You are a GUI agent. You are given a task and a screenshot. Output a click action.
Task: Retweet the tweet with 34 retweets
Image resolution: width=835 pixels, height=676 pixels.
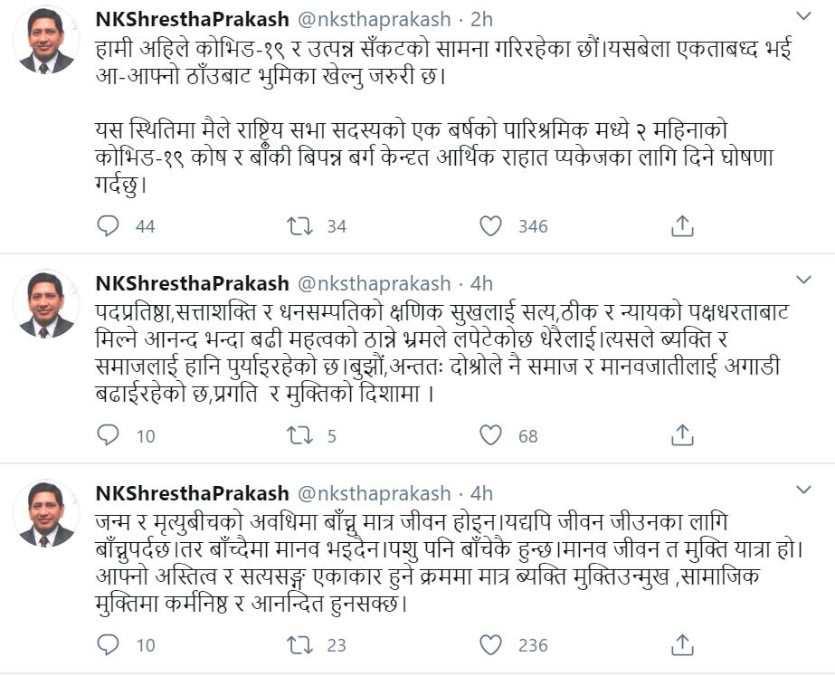[x=299, y=226]
